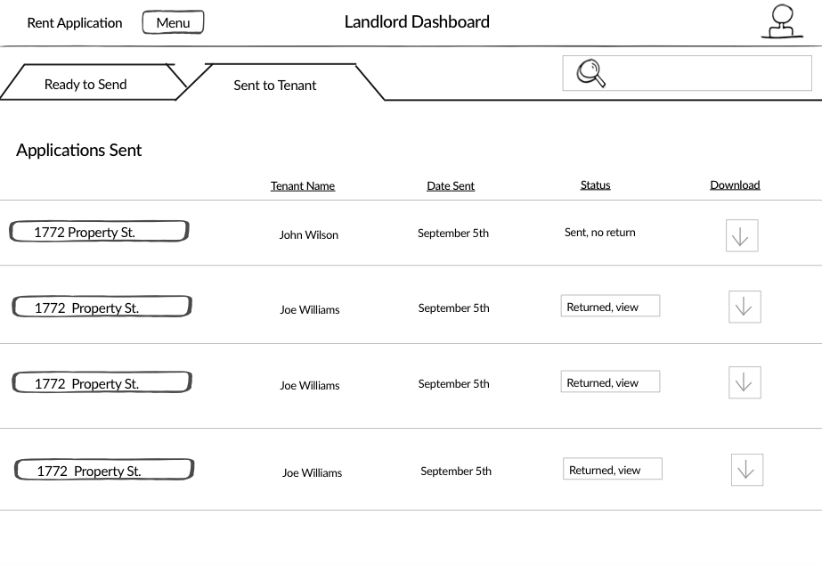Open the user profile icon

[x=782, y=21]
